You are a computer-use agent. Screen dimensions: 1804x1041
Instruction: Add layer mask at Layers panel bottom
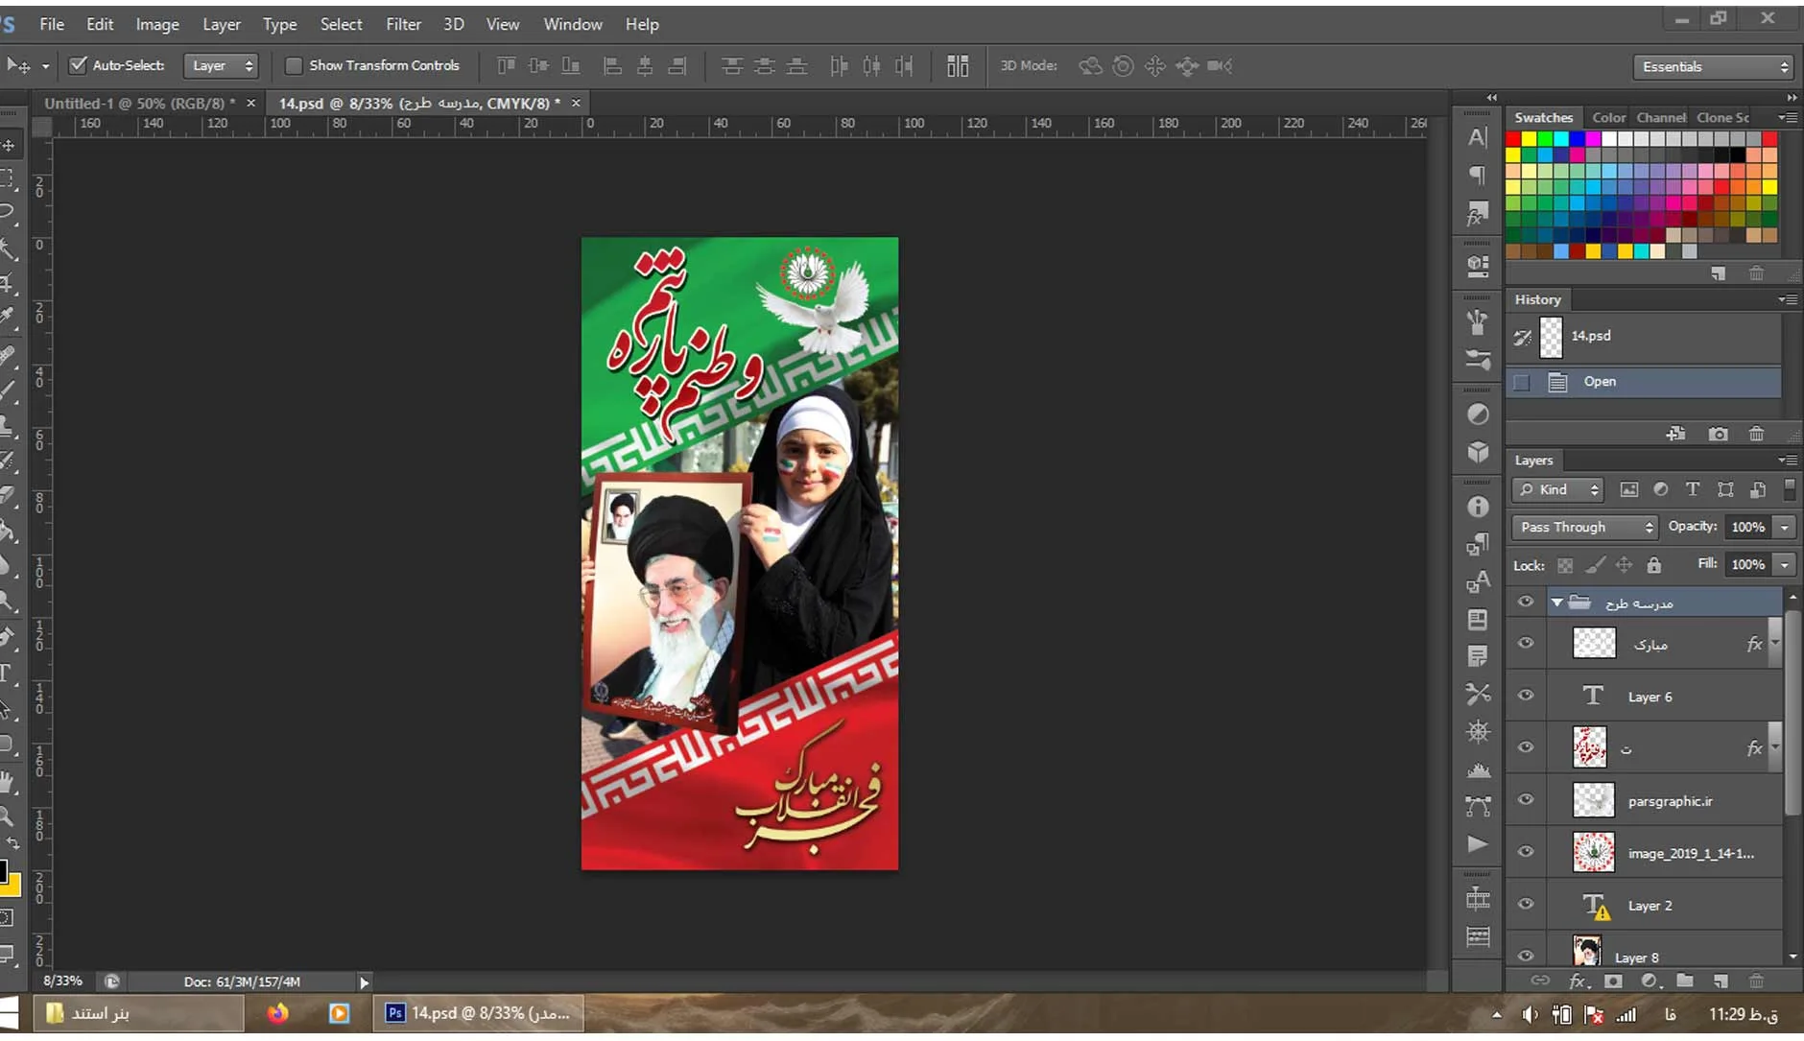tap(1613, 981)
